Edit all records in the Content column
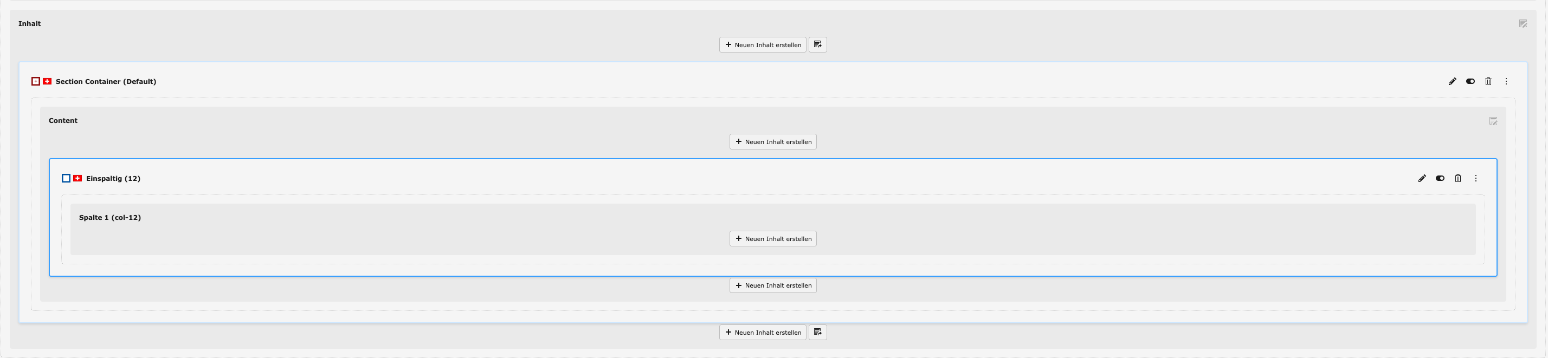 pos(1493,121)
